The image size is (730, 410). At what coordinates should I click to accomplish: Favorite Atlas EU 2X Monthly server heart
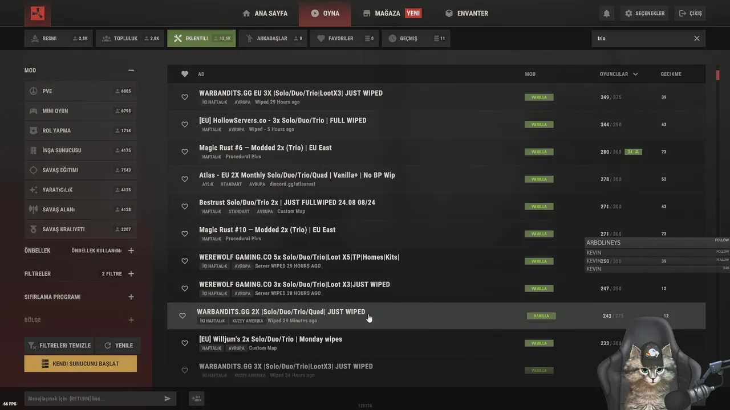tap(185, 179)
